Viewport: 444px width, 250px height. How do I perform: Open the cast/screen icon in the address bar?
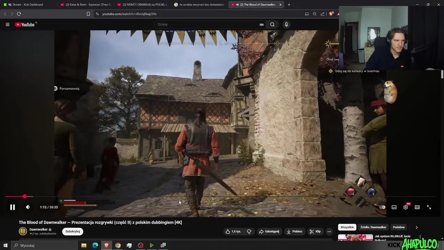[x=307, y=14]
